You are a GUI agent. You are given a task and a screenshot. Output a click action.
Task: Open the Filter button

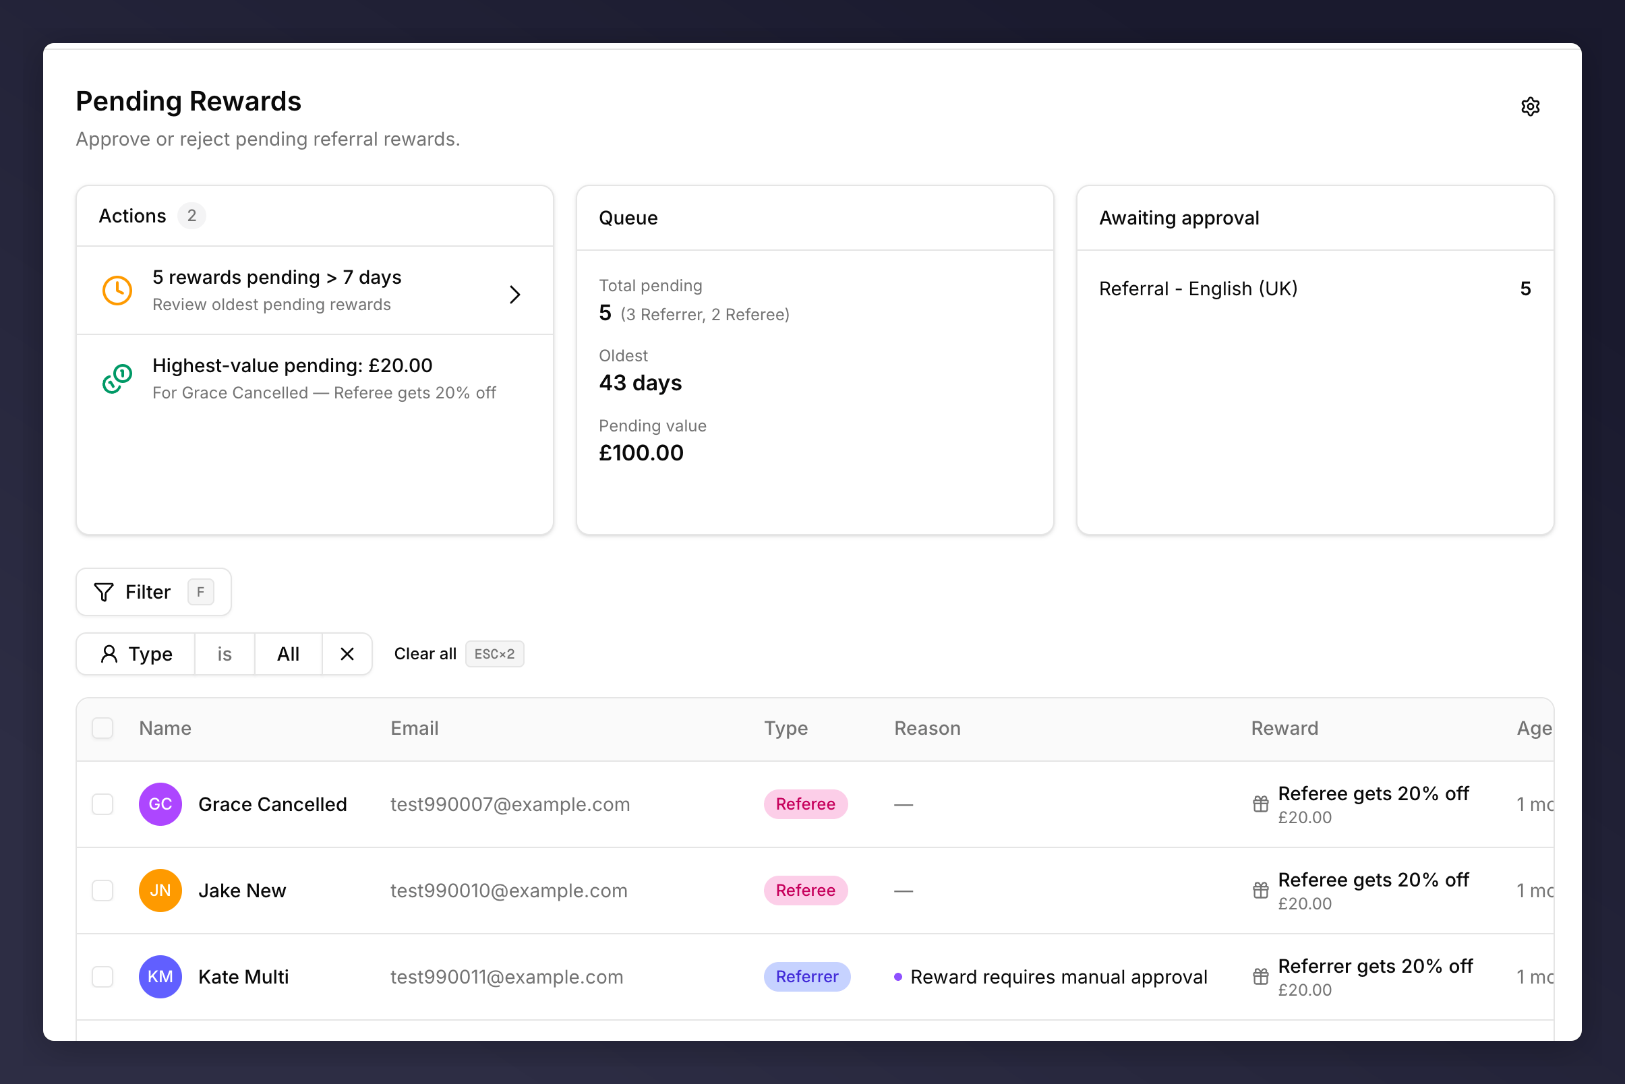pyautogui.click(x=154, y=592)
